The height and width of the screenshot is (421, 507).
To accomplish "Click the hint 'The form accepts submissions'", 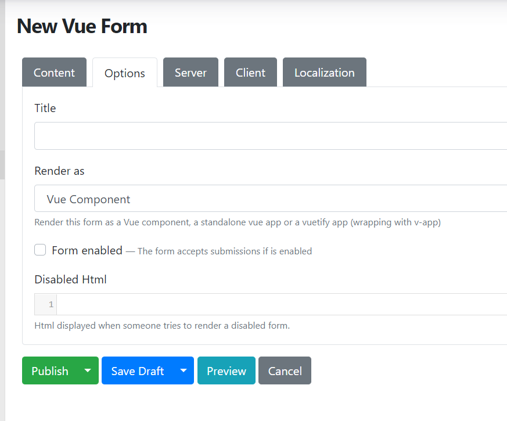I will [225, 251].
